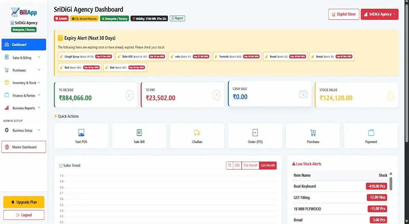
Task: Open the Sale Bill quick action
Action: coord(139,135)
